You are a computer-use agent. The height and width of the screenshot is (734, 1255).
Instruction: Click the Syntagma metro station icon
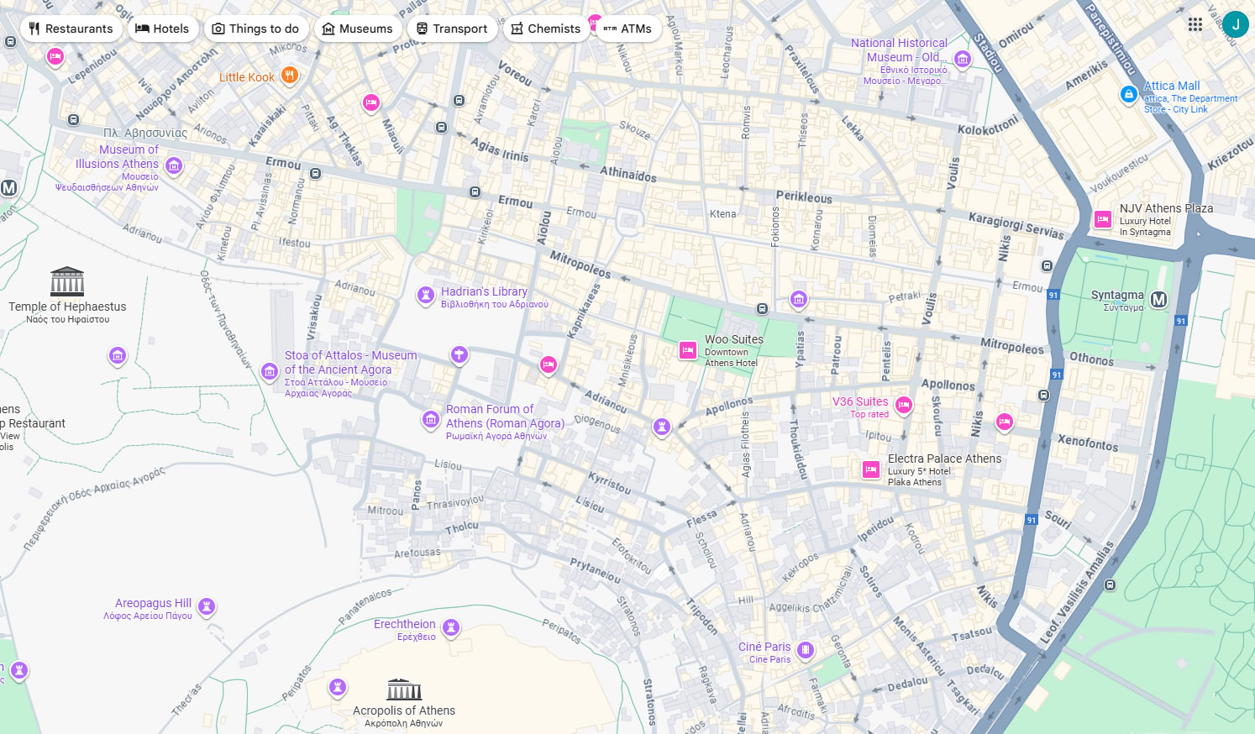(x=1159, y=300)
